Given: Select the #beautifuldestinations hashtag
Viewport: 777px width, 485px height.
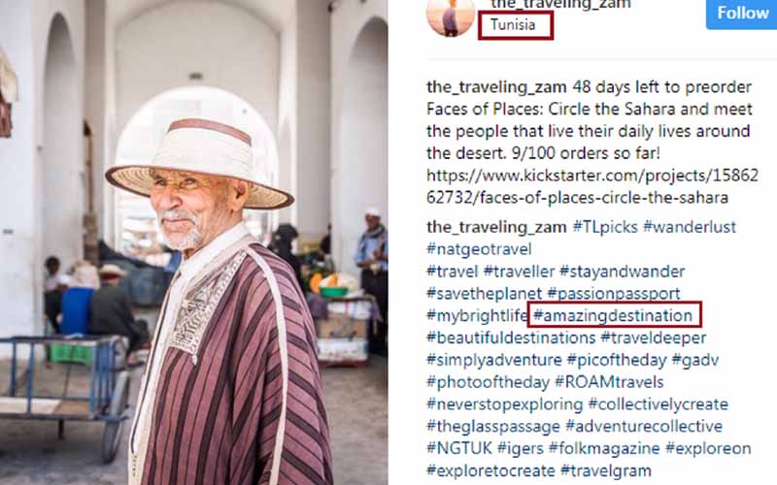Looking at the screenshot, I should pyautogui.click(x=511, y=339).
